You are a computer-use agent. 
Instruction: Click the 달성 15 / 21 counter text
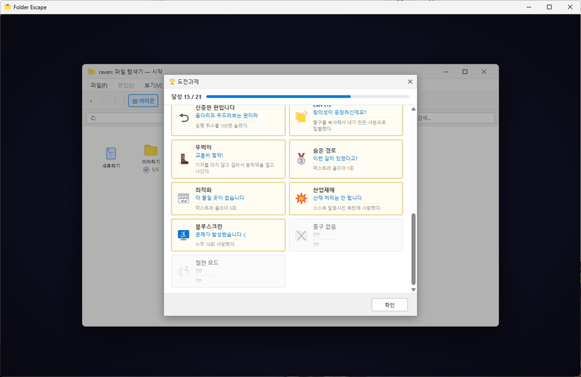pyautogui.click(x=186, y=97)
